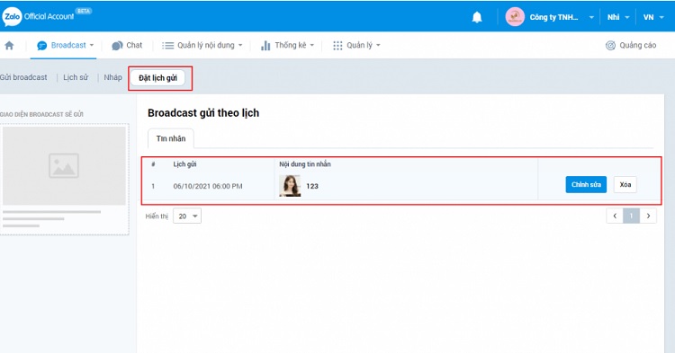Open the notification bell
675x353 pixels.
pyautogui.click(x=477, y=17)
